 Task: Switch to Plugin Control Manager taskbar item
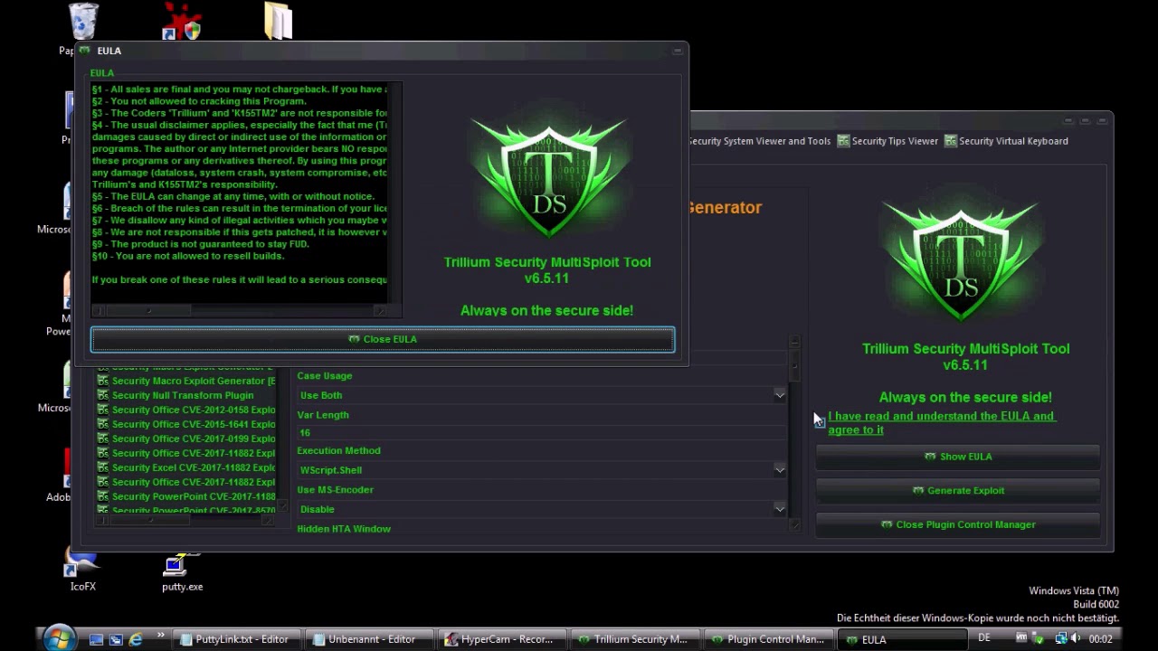pos(768,639)
